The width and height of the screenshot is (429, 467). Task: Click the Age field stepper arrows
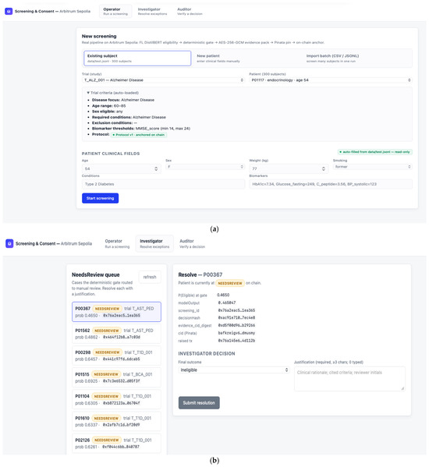(x=156, y=168)
